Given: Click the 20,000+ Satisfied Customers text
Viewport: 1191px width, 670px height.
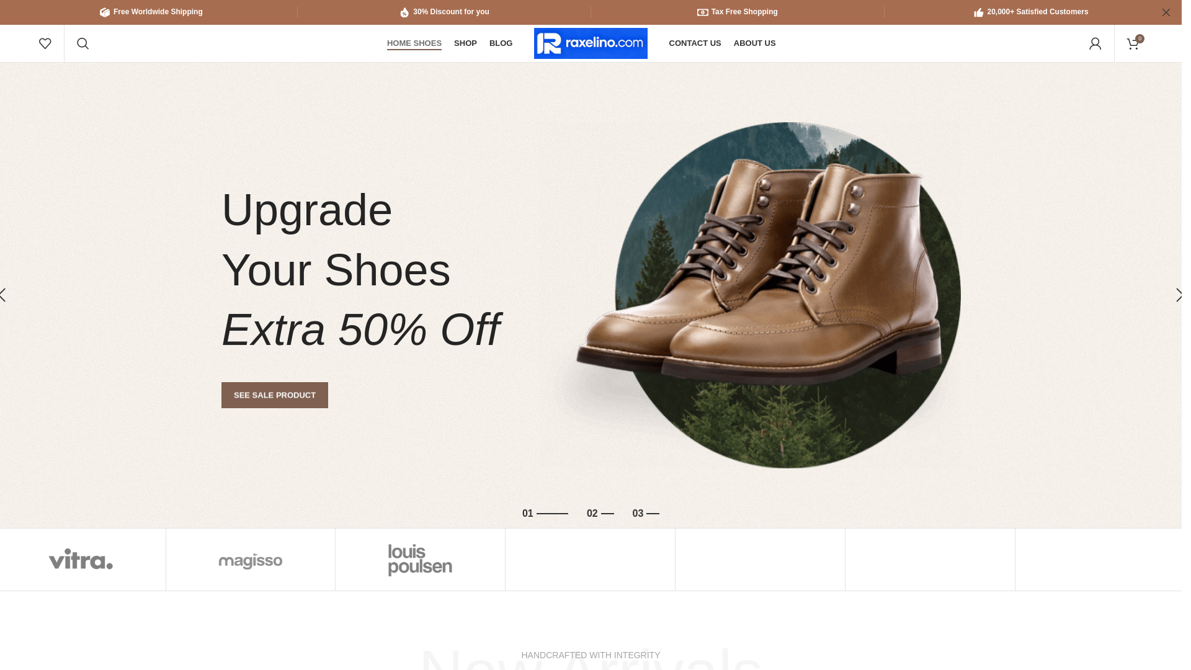Looking at the screenshot, I should (x=1038, y=12).
